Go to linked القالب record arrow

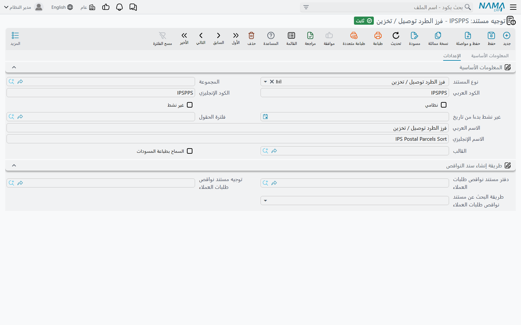pos(274,151)
